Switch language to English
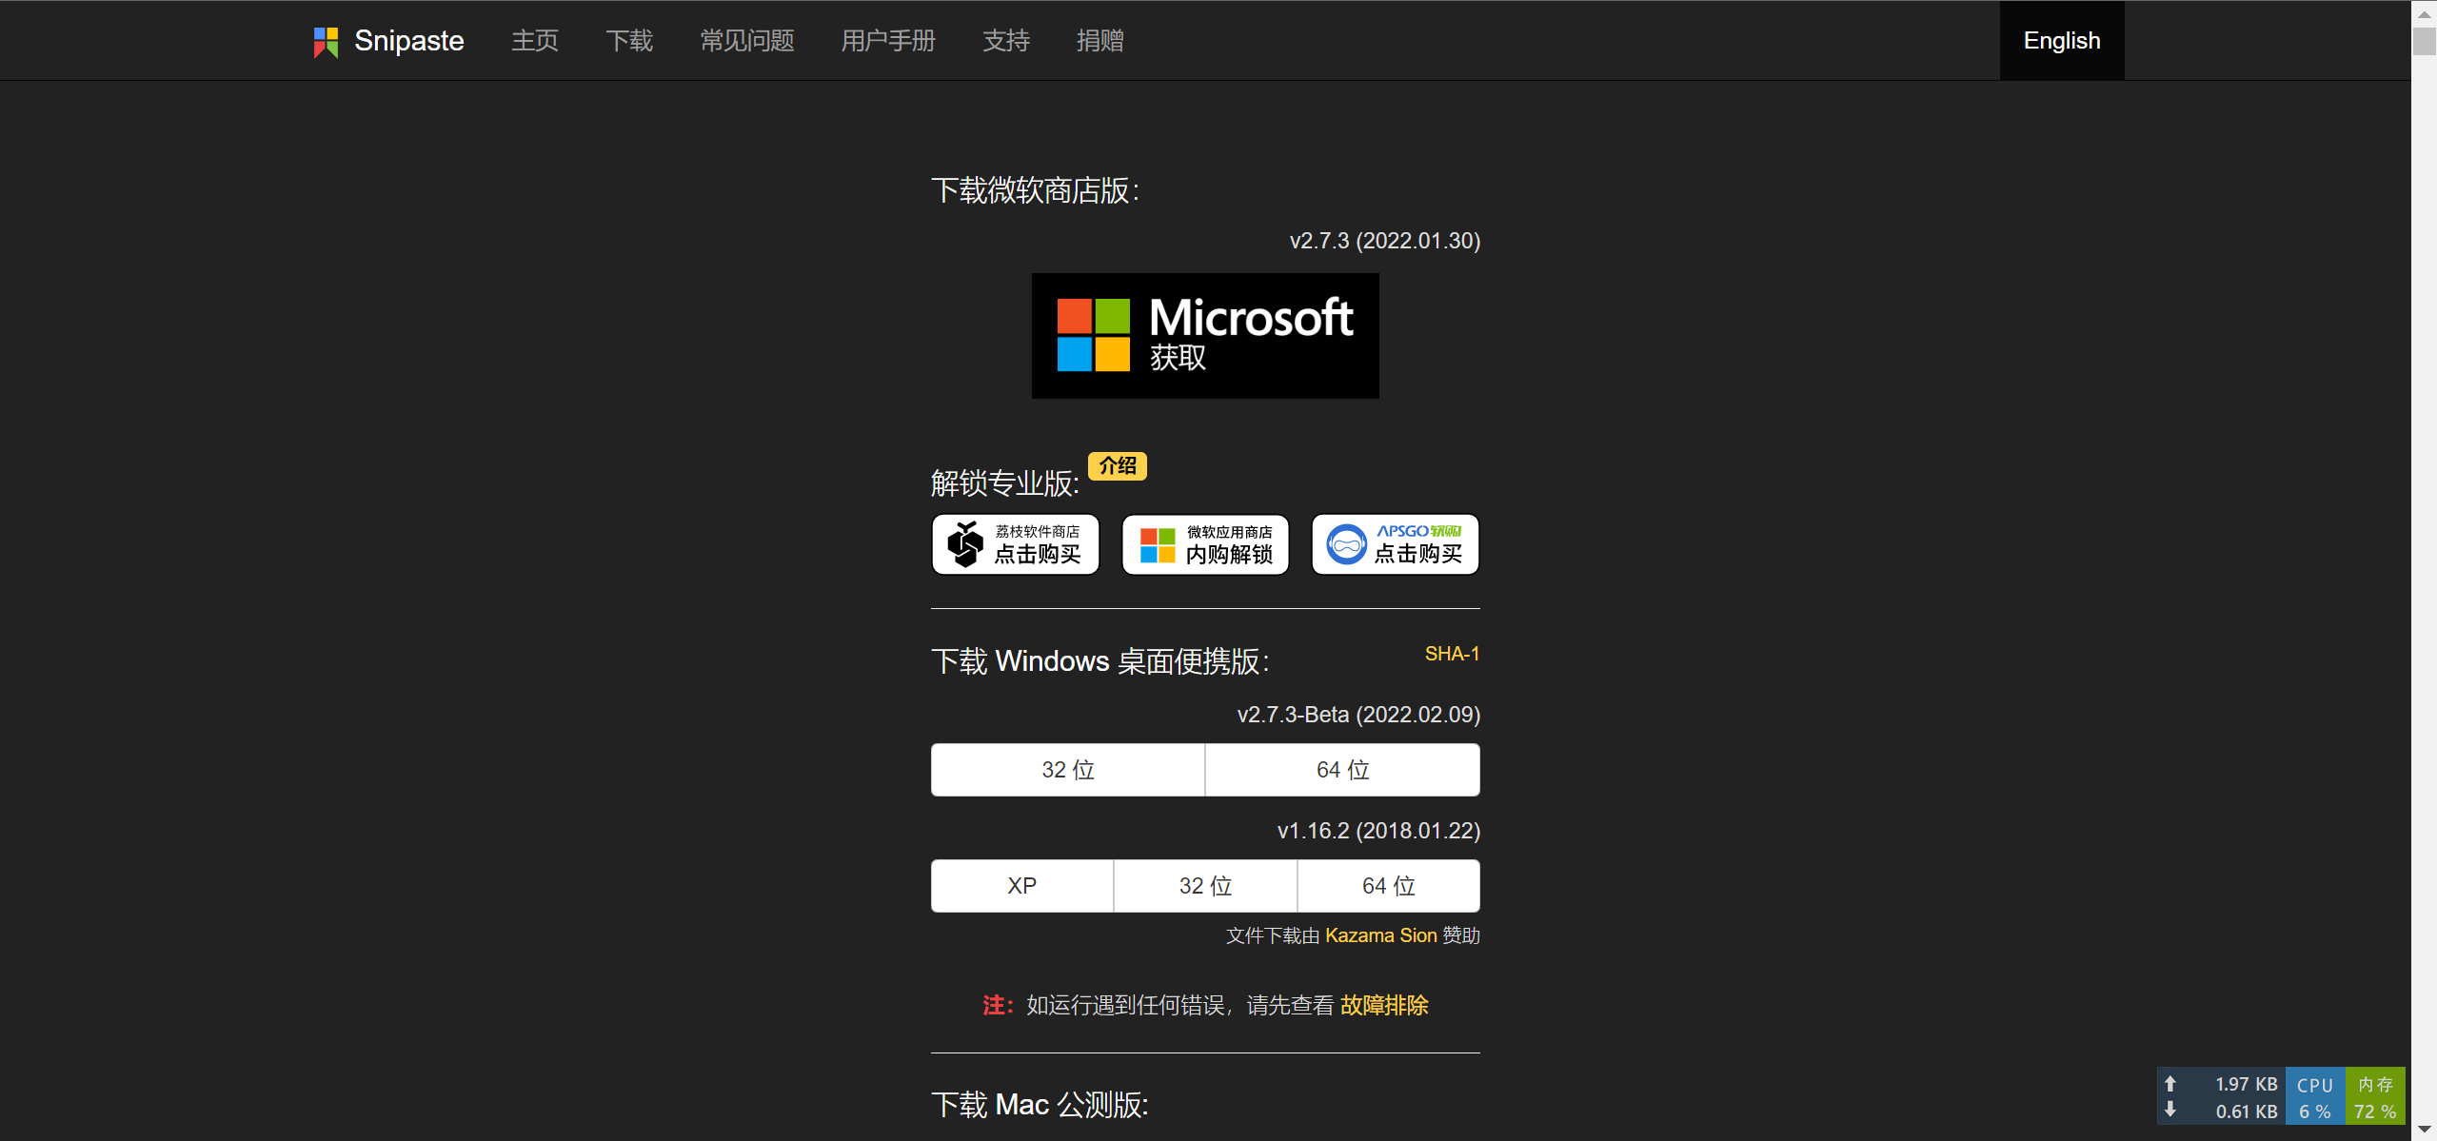The image size is (2437, 1141). tap(2061, 40)
